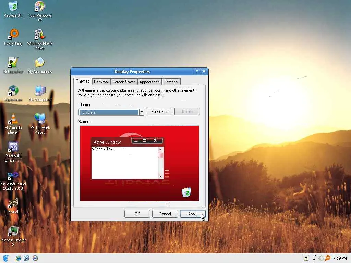Viewport: 351px width, 263px height.
Task: Click the TurkVista theme field
Action: [x=109, y=112]
